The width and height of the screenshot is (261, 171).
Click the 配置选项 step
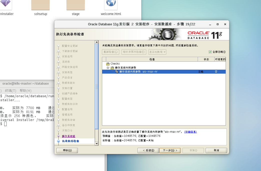point(67,109)
